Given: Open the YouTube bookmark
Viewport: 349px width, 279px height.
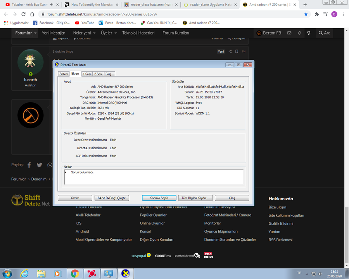Looking at the screenshot, I should tap(85, 23).
